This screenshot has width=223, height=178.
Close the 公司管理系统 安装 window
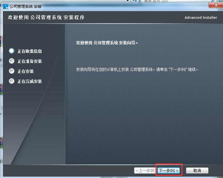pyautogui.click(x=215, y=5)
